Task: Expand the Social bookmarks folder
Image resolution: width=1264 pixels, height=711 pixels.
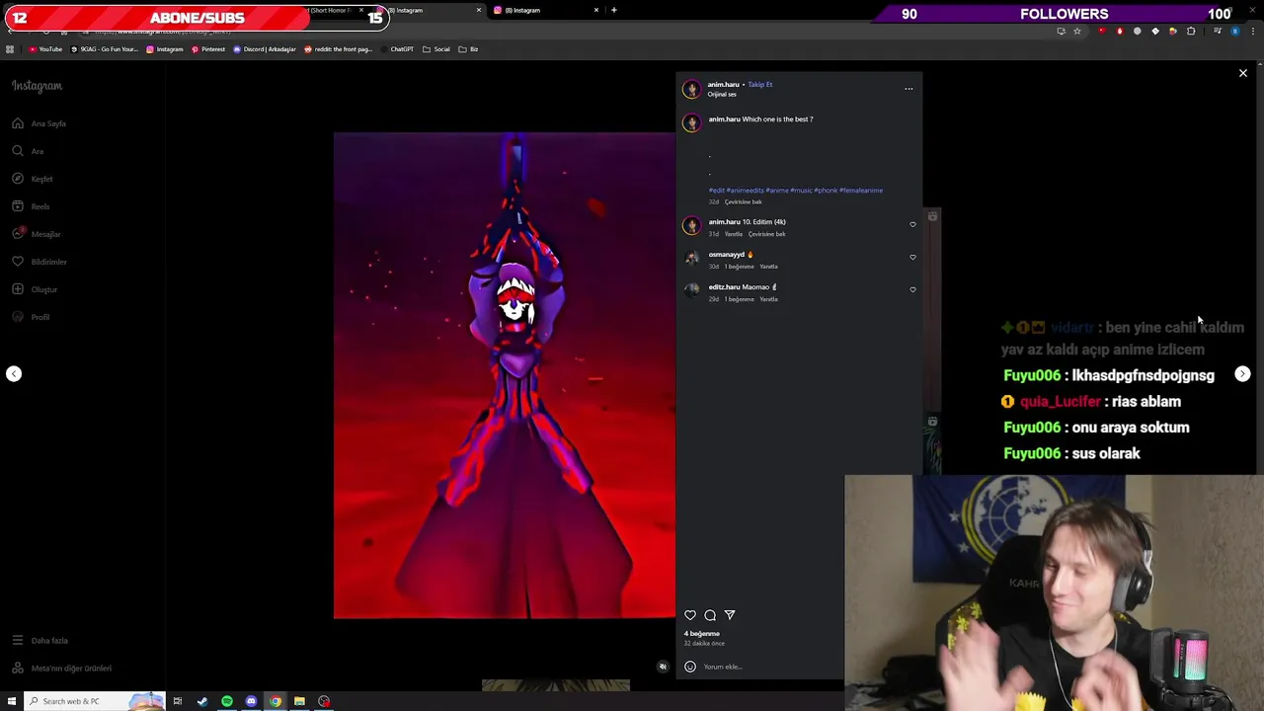Action: (436, 49)
